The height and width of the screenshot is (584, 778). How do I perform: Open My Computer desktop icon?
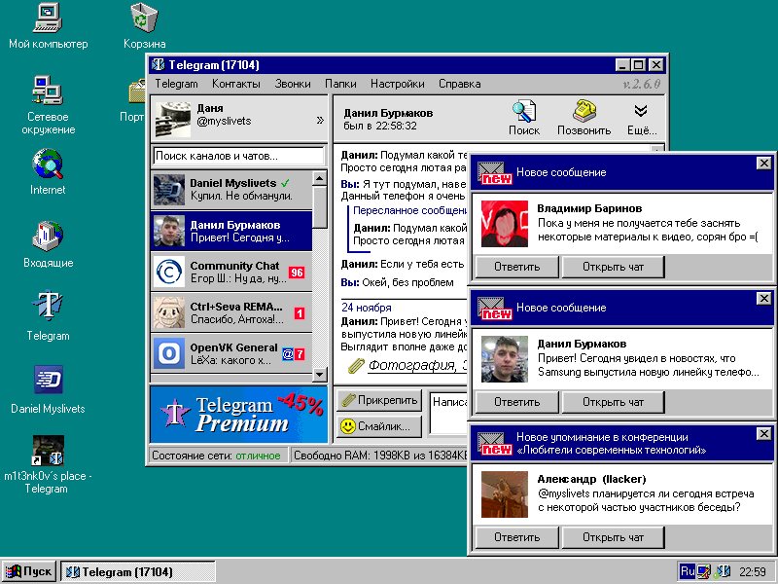[48, 26]
